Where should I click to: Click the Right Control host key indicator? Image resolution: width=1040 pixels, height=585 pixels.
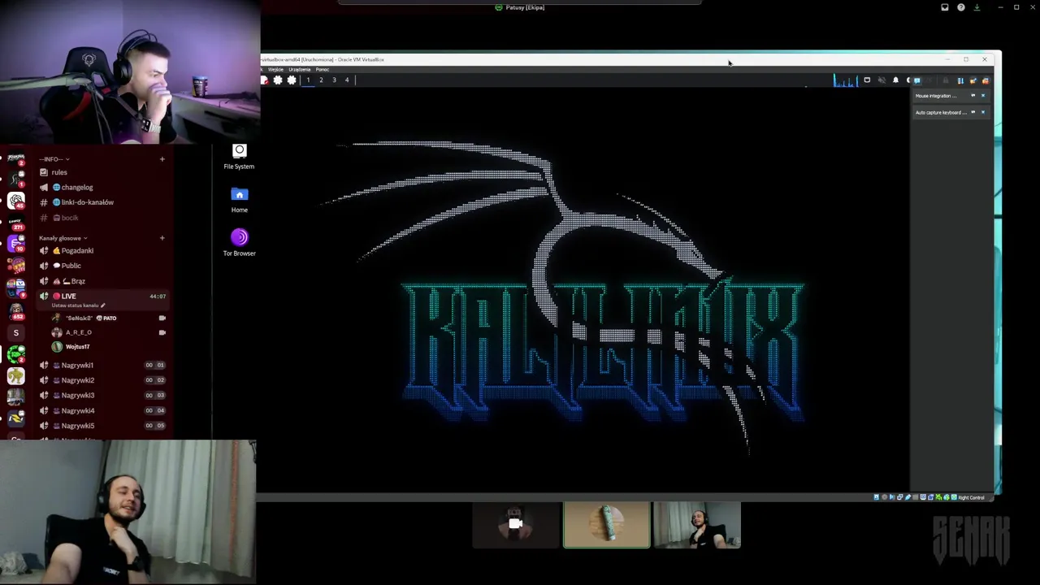click(x=971, y=497)
